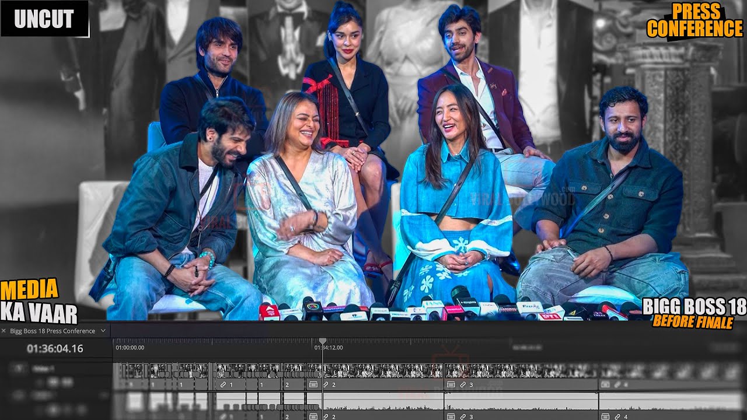Click the link icon on audio clip 2
The image size is (747, 420).
pyautogui.click(x=326, y=416)
